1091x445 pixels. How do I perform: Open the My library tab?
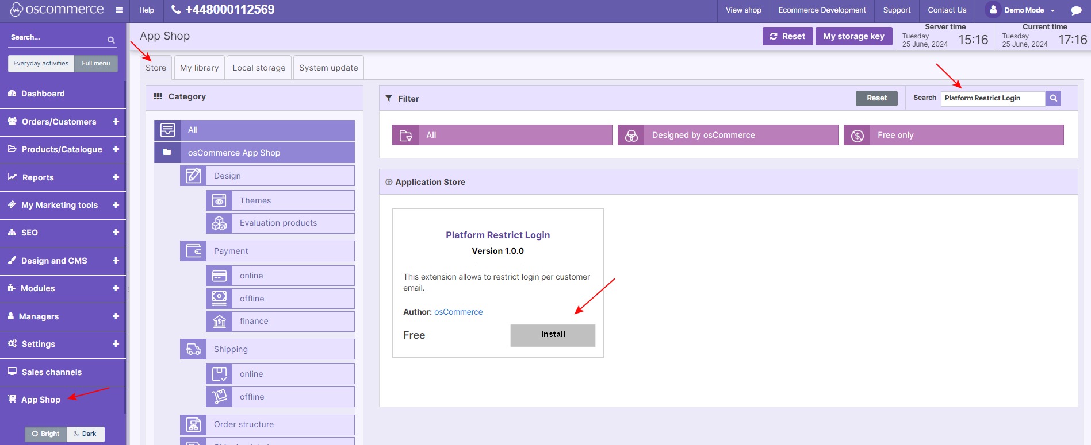pos(199,68)
